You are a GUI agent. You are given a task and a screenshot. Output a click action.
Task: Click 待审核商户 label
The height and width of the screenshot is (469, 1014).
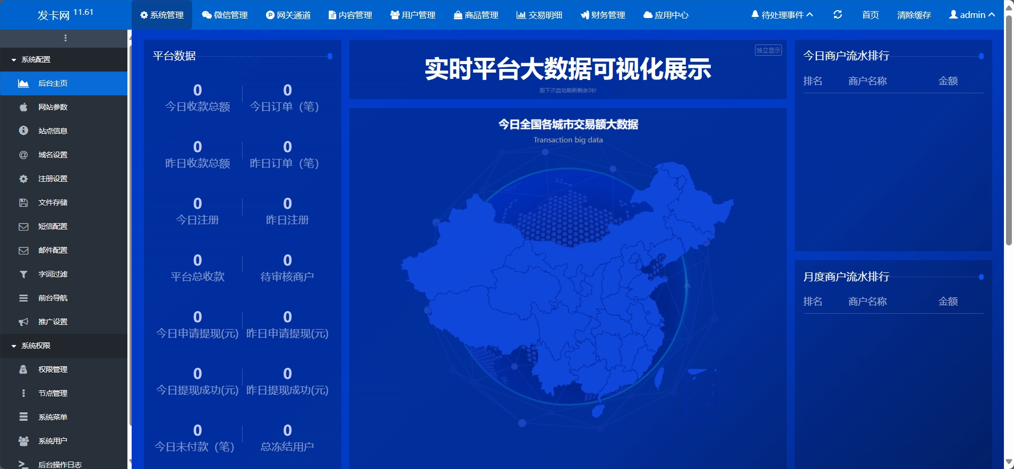[x=287, y=277]
